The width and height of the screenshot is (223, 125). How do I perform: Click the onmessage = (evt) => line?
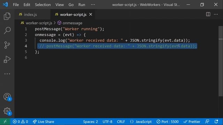[x=60, y=35]
